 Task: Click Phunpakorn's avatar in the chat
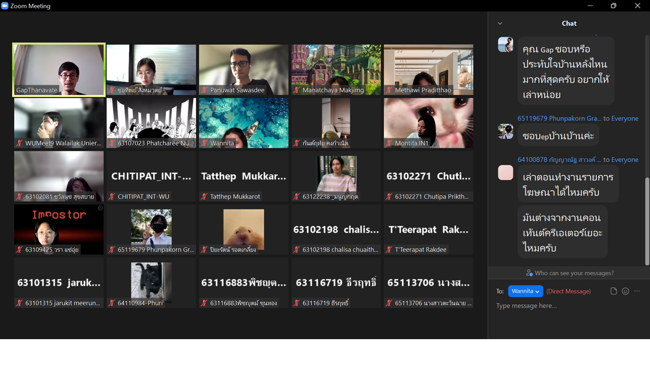tap(505, 132)
